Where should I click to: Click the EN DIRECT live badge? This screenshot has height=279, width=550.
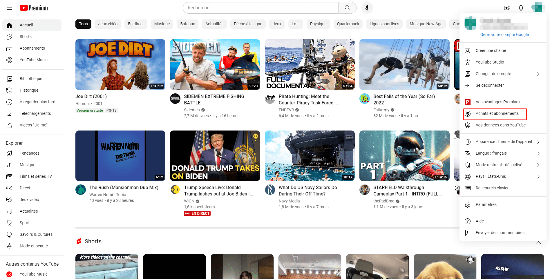click(x=197, y=213)
